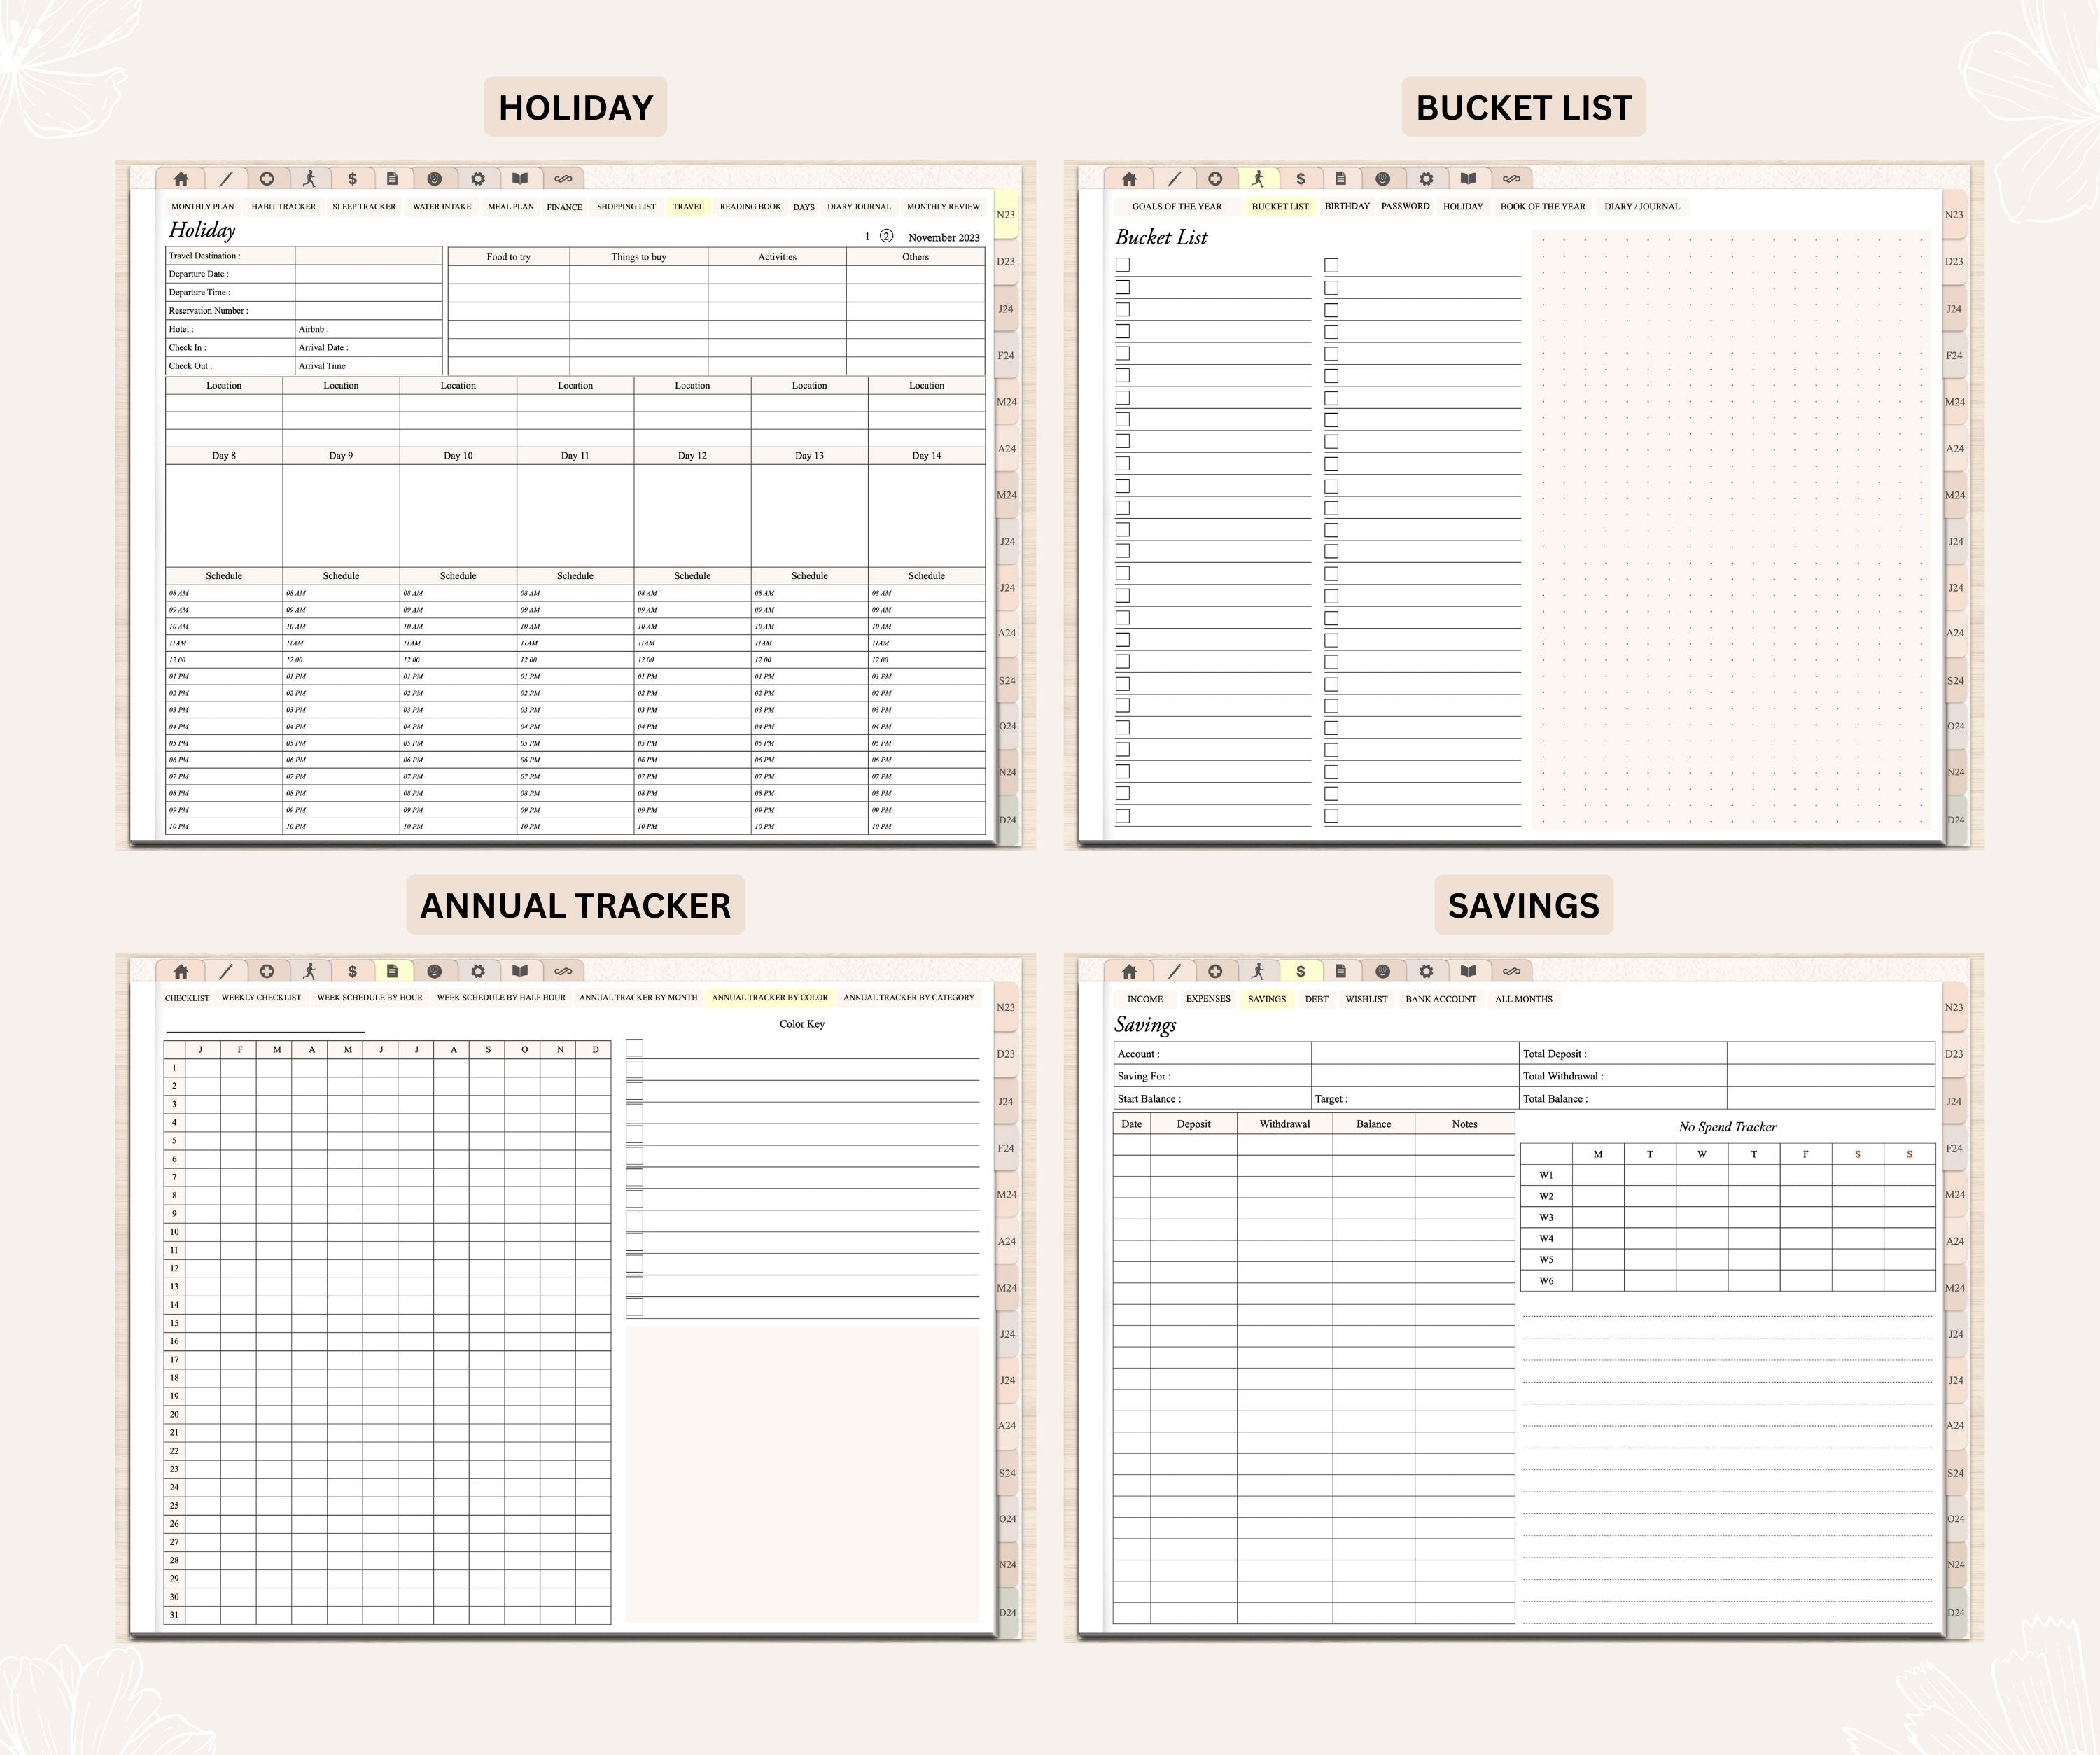Tick the second Color Key checkbox in Annual Tracker
Screen dimensions: 2100x1755
pos(634,1069)
